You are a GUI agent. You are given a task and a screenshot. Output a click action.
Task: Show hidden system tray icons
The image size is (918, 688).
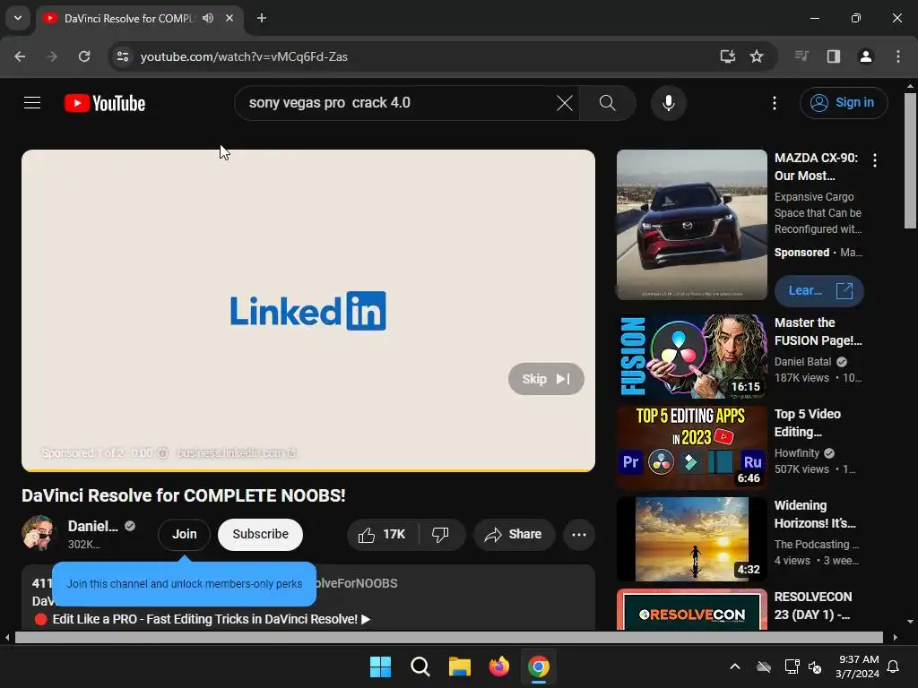(x=735, y=666)
